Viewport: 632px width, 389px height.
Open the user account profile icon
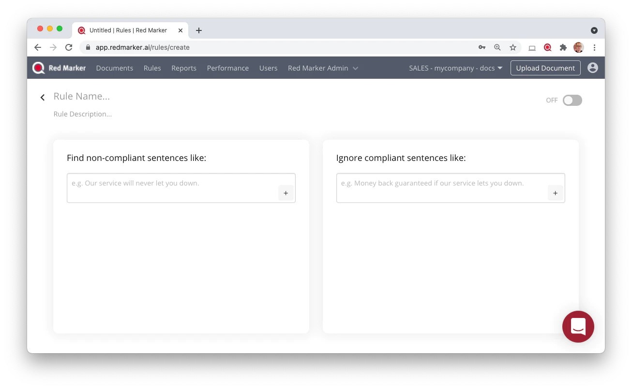[x=592, y=68]
